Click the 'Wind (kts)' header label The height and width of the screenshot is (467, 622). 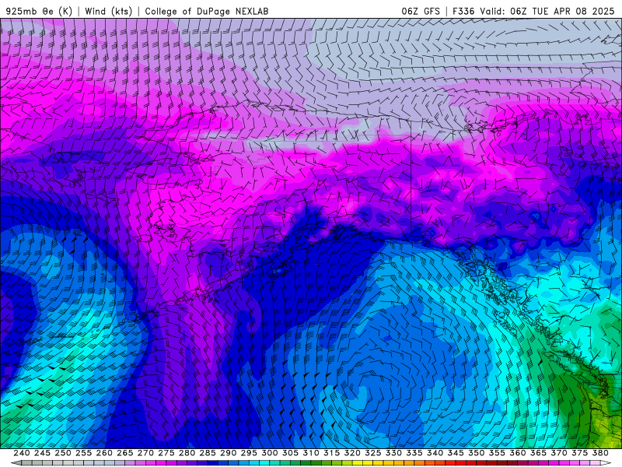click(109, 11)
